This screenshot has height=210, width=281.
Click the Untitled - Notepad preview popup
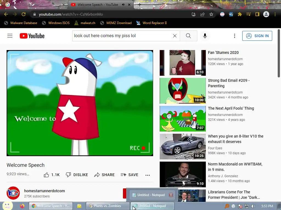tap(152, 195)
